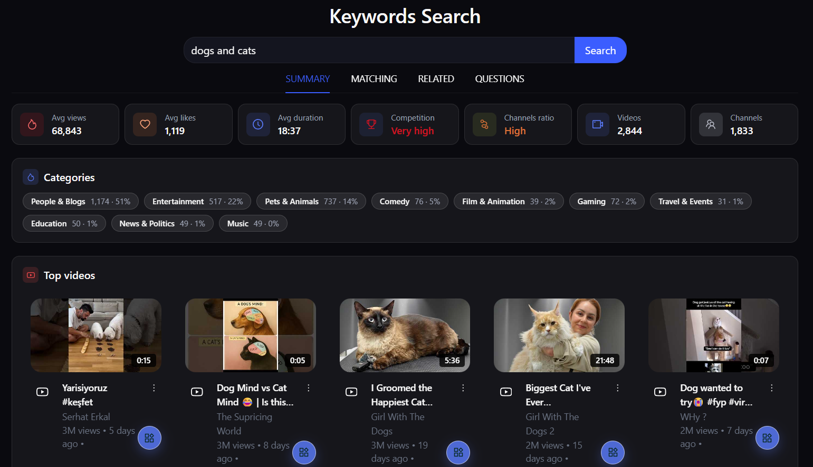Image resolution: width=813 pixels, height=467 pixels.
Task: Open I Groomed the Happiest Cat title
Action: pyautogui.click(x=402, y=395)
